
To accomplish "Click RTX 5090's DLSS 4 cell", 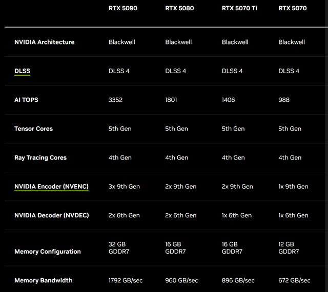I will pyautogui.click(x=119, y=71).
